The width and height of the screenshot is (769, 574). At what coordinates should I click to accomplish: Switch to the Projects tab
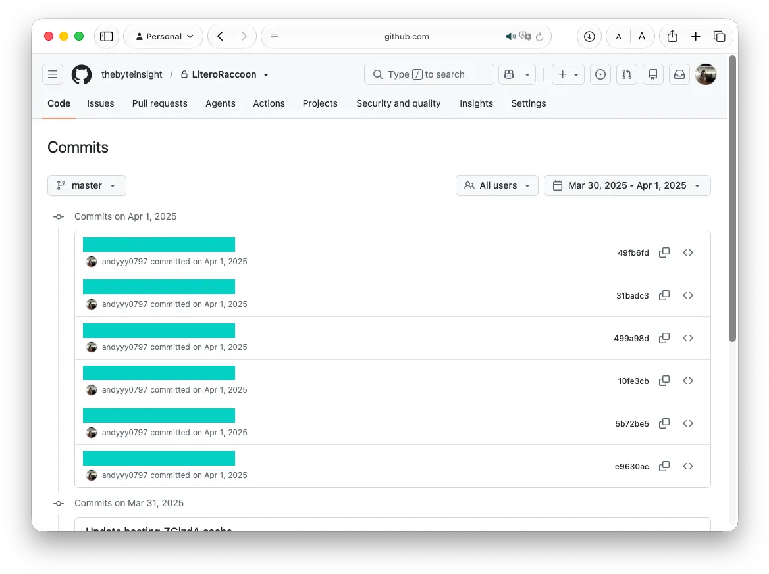320,103
